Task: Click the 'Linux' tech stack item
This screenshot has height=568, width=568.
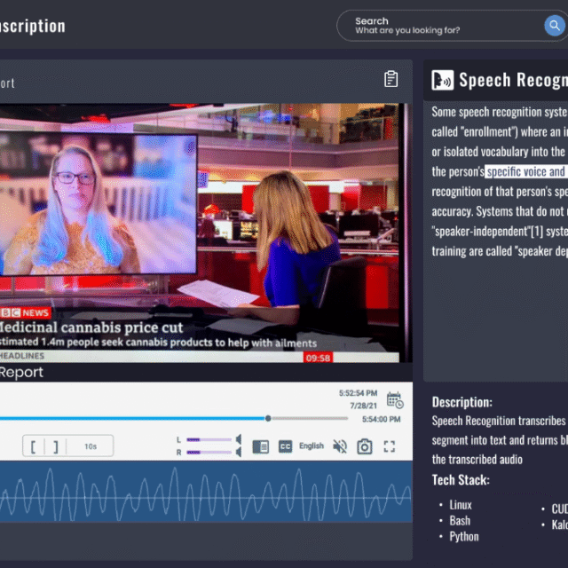Action: 461,505
